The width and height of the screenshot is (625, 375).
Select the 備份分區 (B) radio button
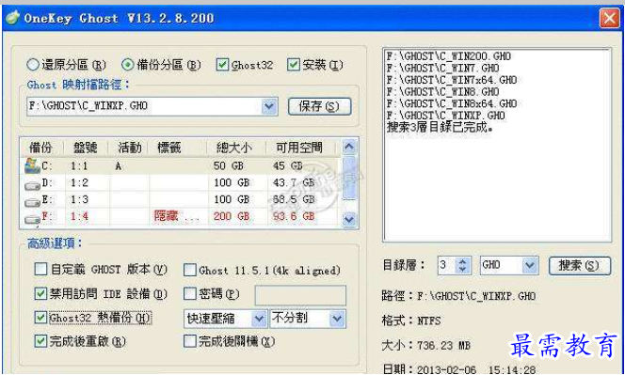coord(128,65)
